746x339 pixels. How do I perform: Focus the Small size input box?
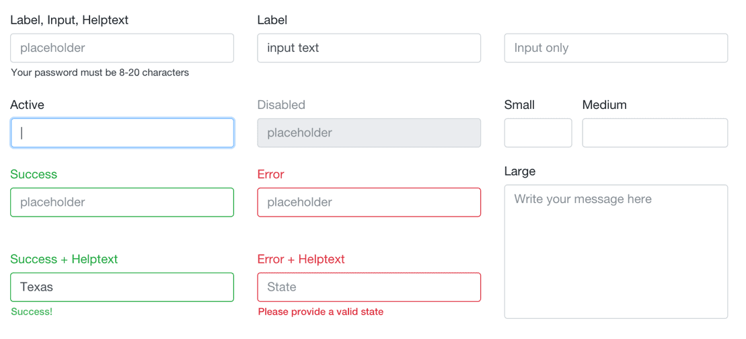coord(538,133)
